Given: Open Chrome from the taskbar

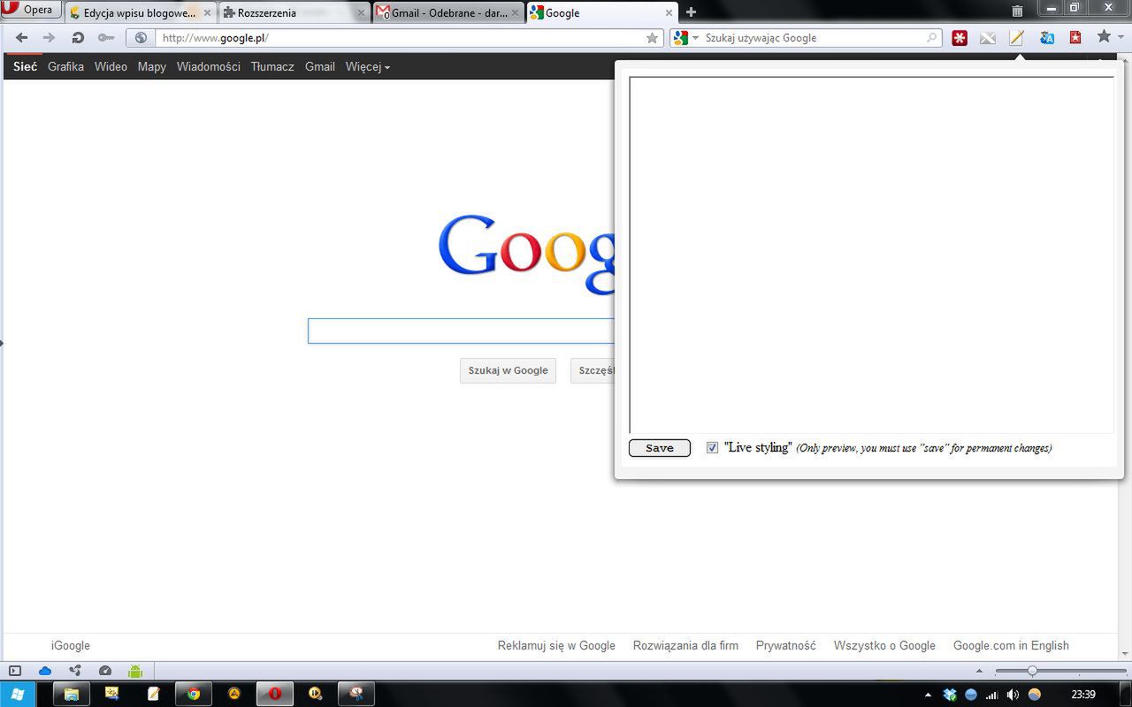Looking at the screenshot, I should (194, 694).
